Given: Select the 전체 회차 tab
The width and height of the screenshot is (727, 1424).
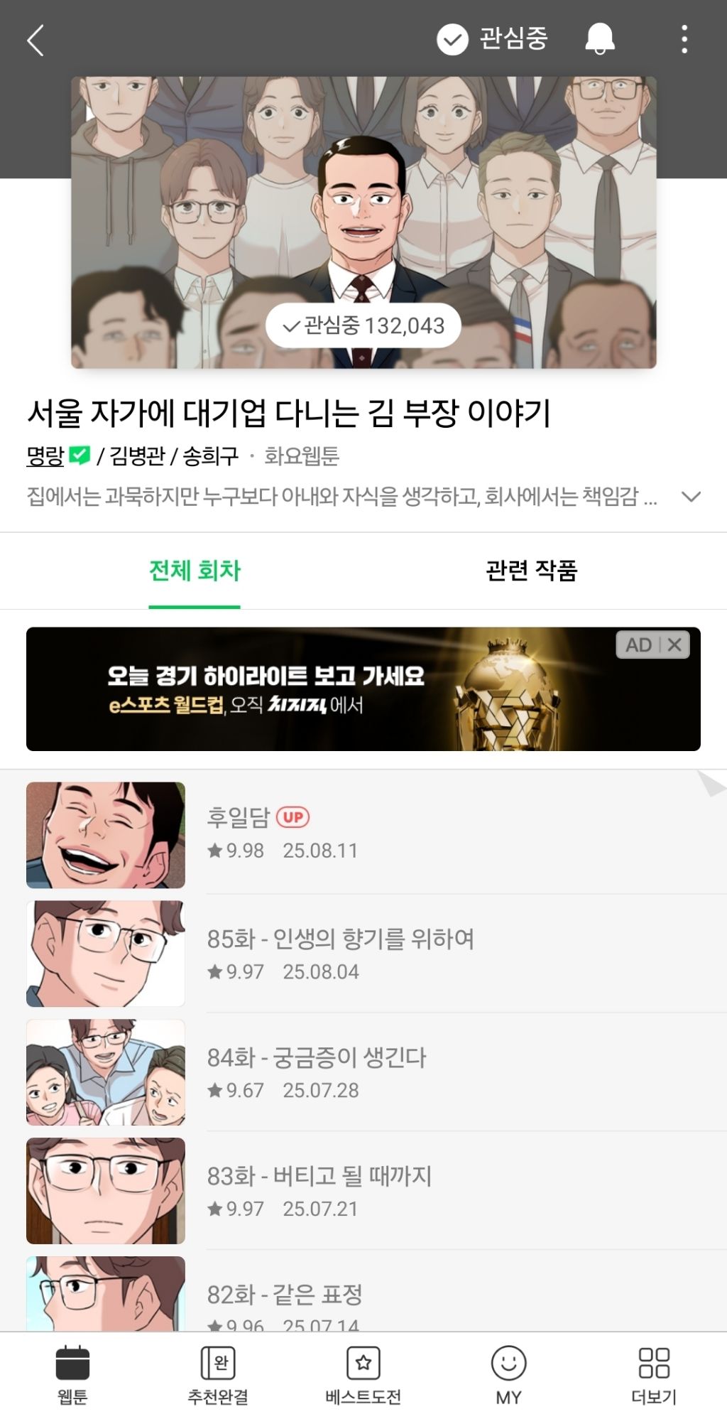Looking at the screenshot, I should point(195,570).
